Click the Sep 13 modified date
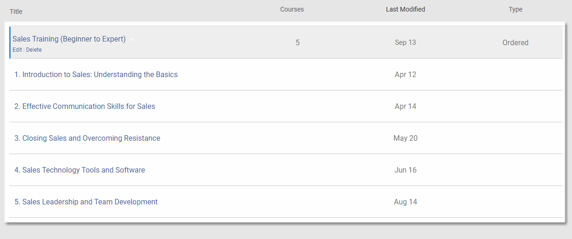 [406, 42]
